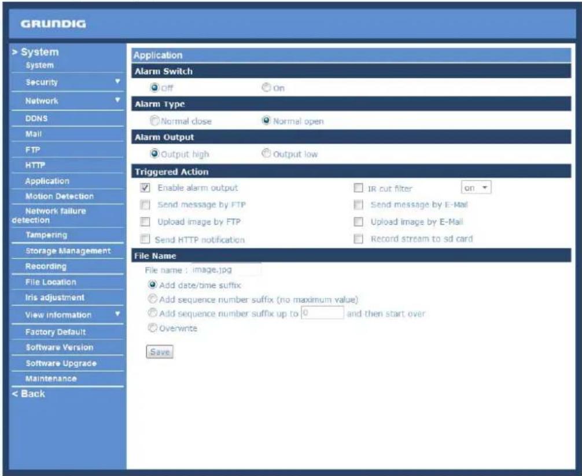Open Iris adjustment page

pos(54,297)
